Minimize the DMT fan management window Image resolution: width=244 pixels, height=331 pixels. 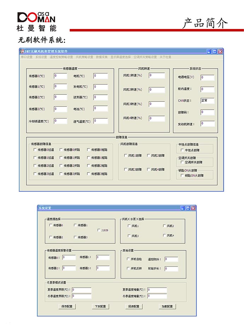209,51
